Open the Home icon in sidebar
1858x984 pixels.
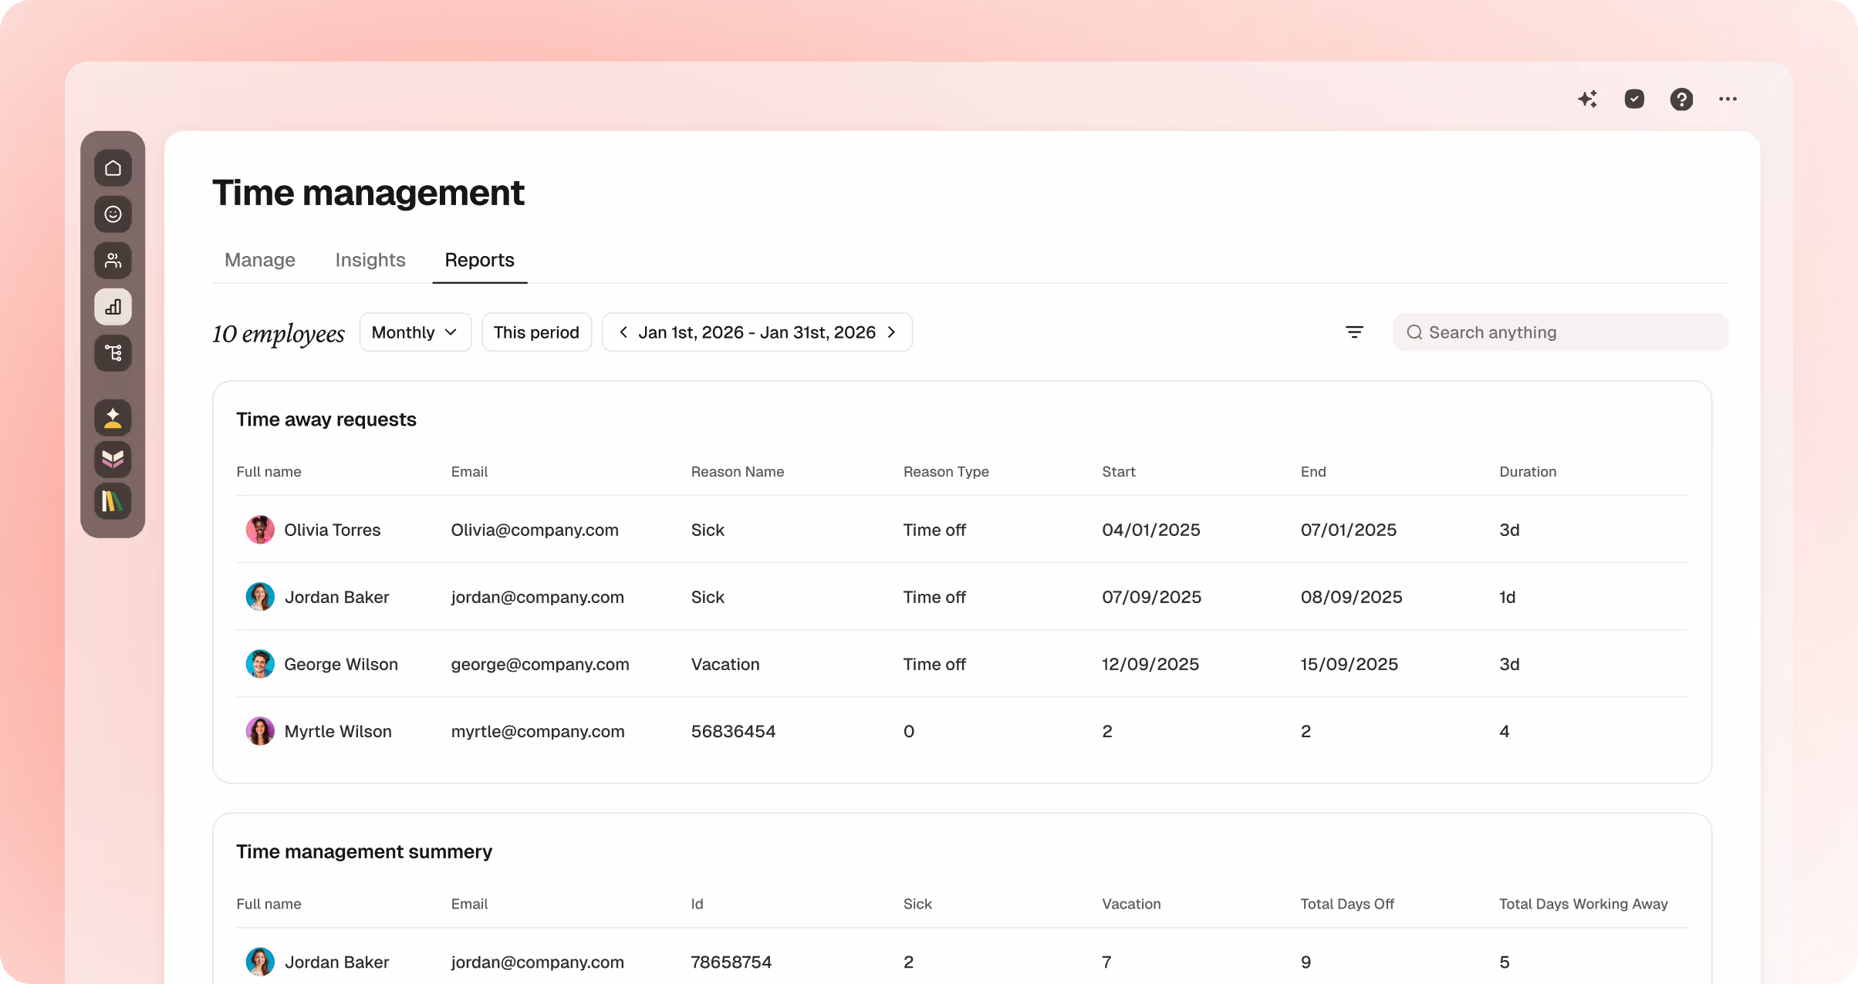113,168
